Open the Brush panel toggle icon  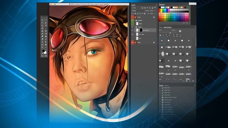coord(180,31)
